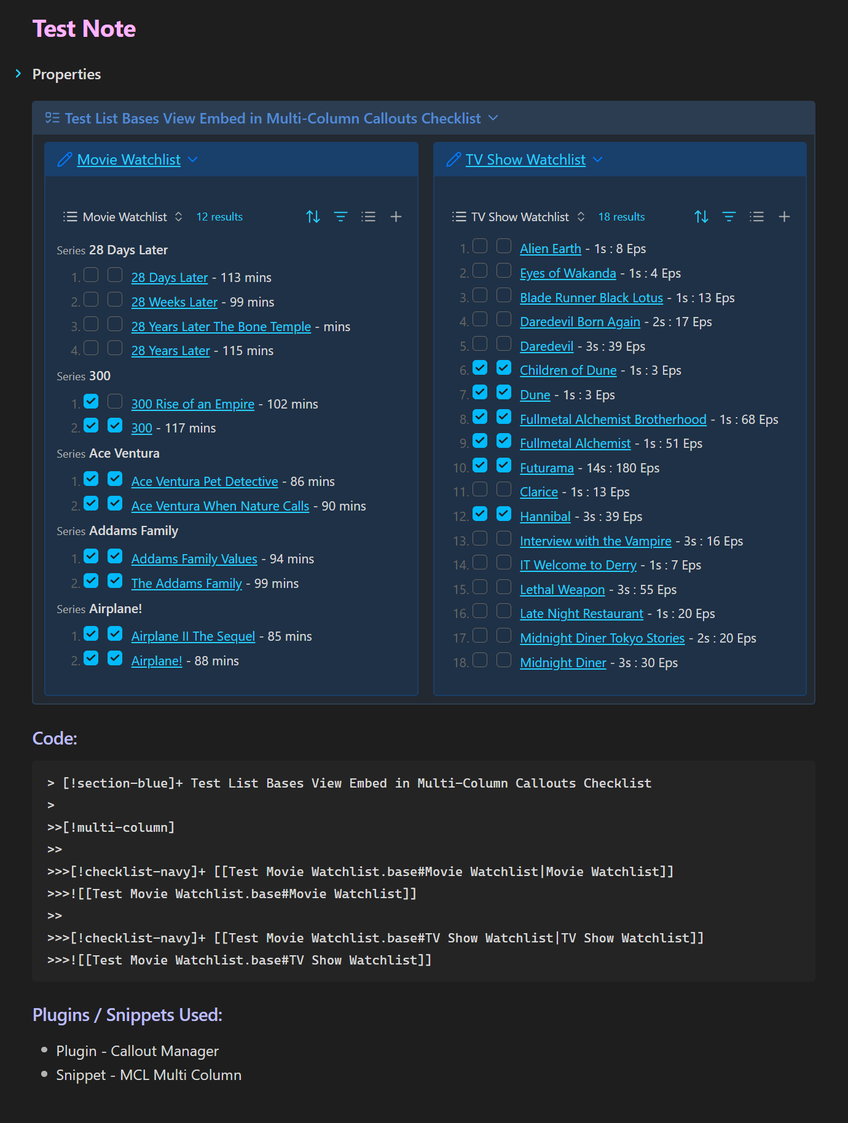The image size is (848, 1123).
Task: Add new item with Movie Watchlist plus icon
Action: pos(396,217)
